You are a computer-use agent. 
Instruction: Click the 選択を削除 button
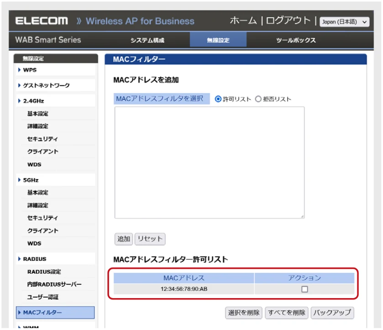coord(243,313)
